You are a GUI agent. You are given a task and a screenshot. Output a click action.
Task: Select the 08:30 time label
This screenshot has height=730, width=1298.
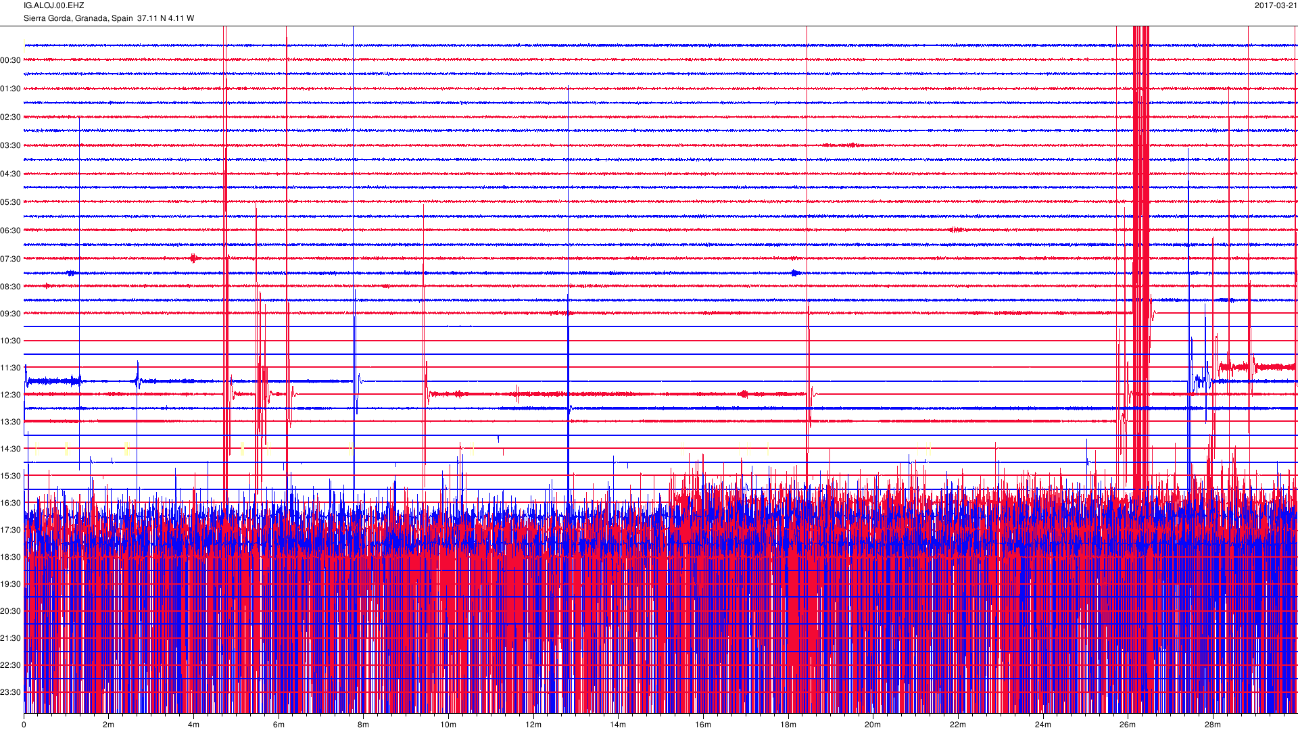[11, 287]
